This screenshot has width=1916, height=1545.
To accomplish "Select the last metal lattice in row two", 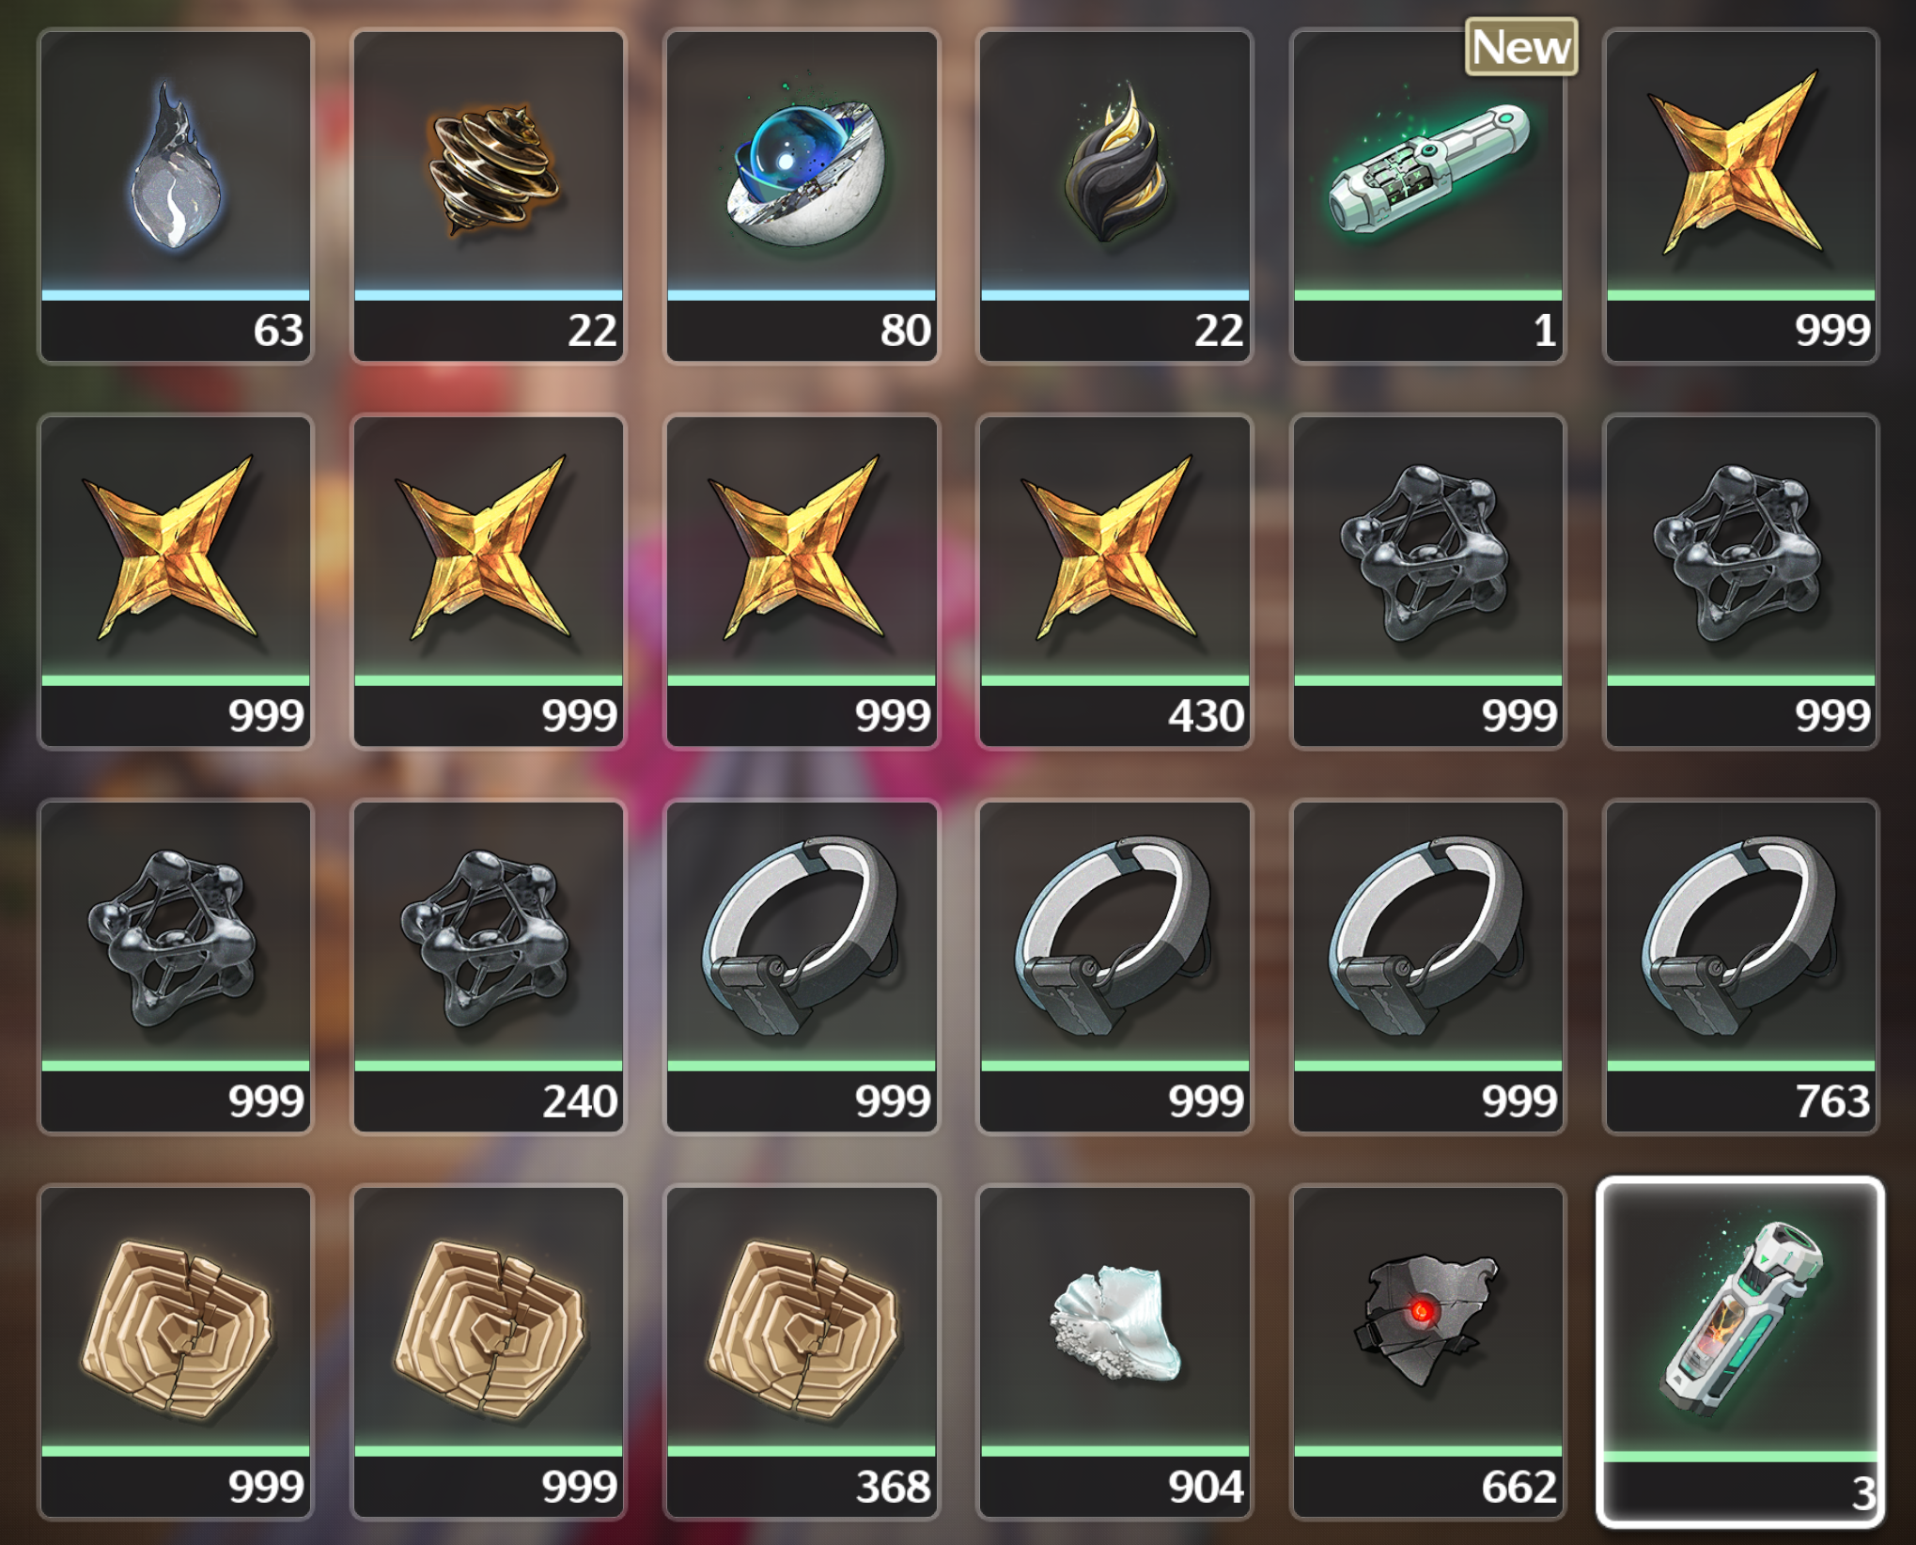I will coord(1741,582).
